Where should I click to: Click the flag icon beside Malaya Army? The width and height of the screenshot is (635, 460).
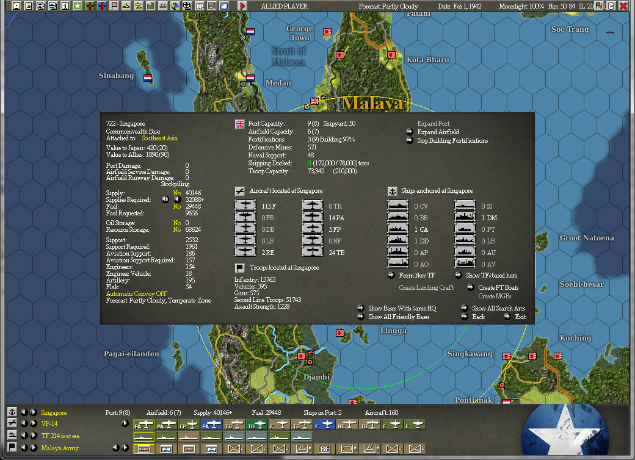12,447
